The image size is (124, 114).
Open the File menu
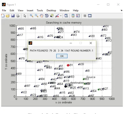tap(4, 10)
